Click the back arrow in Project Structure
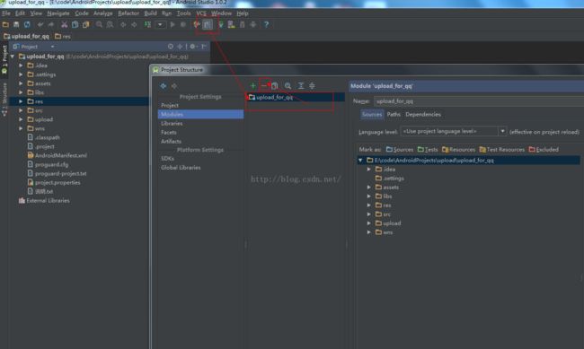Screen dimensions: 584x349 click(x=164, y=86)
